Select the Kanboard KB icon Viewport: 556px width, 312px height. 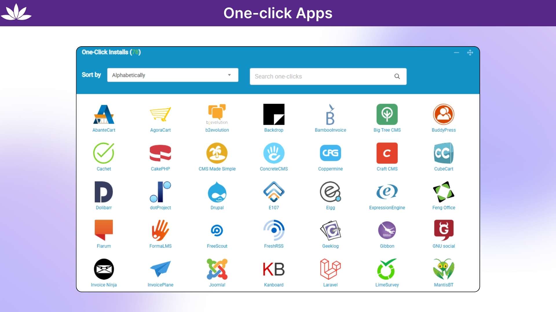coord(274,269)
